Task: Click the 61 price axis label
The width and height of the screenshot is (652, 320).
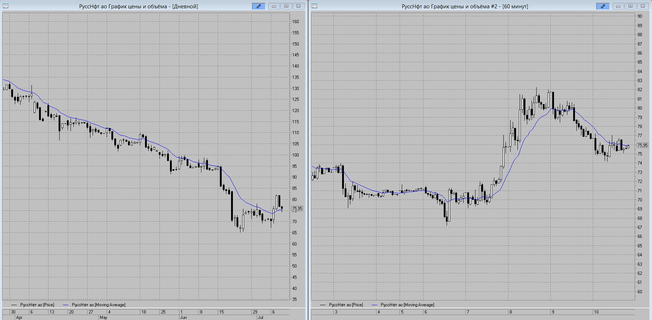Action: [640, 282]
